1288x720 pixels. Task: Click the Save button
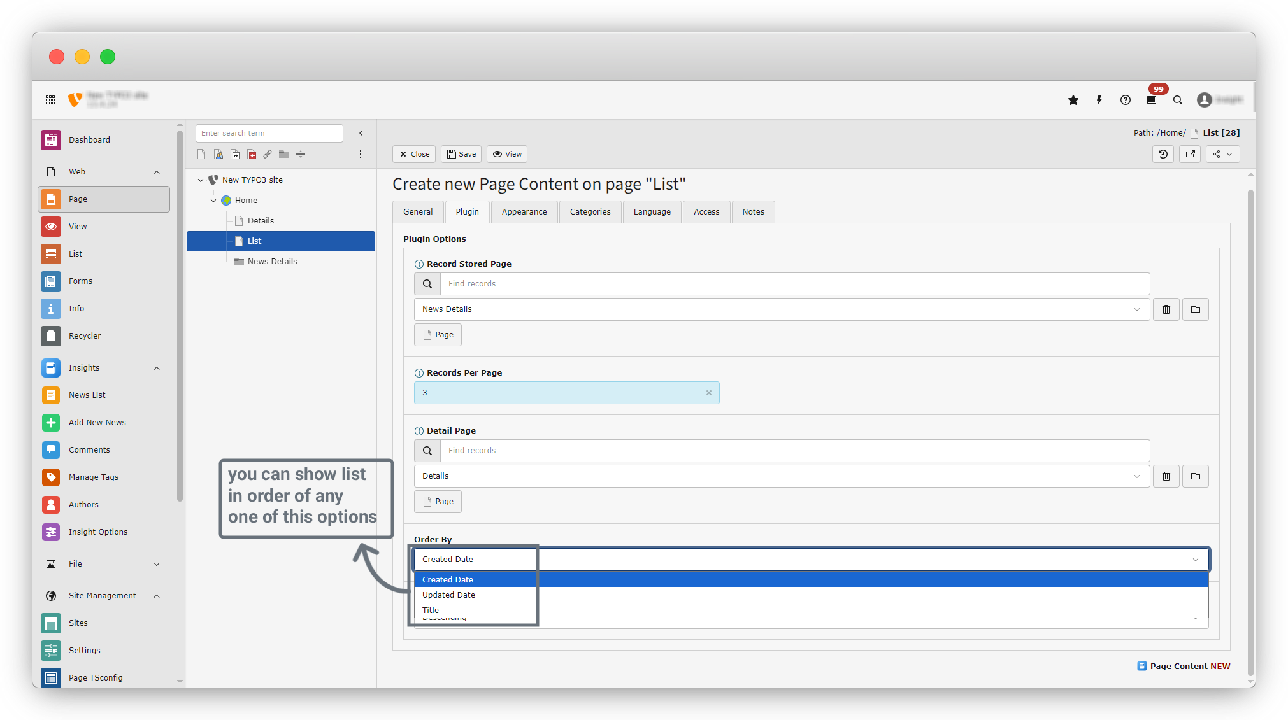pyautogui.click(x=461, y=154)
